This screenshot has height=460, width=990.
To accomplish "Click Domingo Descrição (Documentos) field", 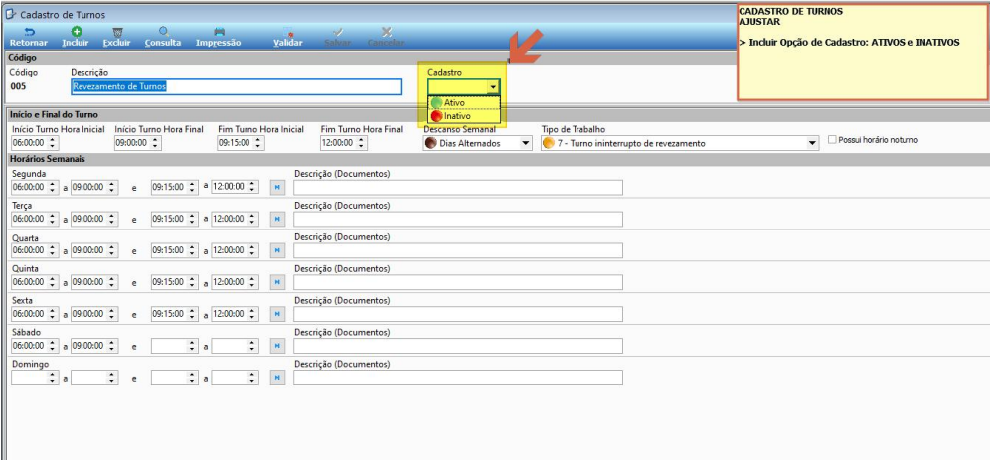I will (x=458, y=378).
